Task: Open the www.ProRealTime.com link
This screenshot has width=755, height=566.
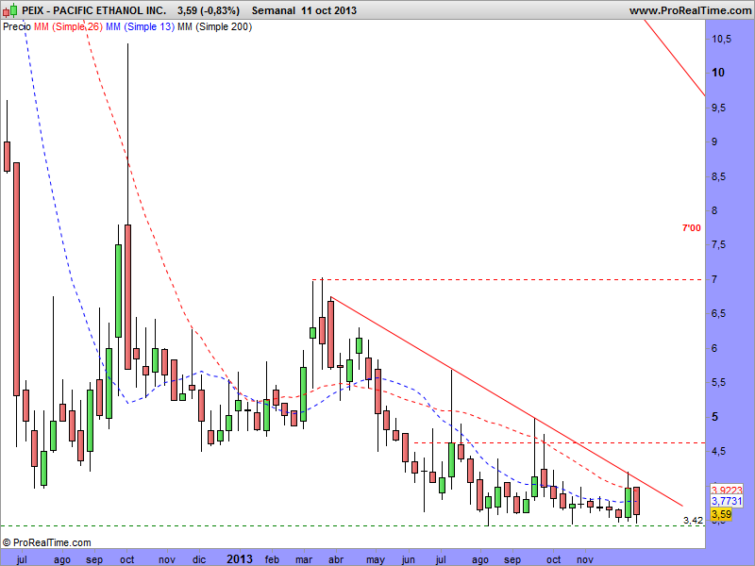Action: point(690,10)
